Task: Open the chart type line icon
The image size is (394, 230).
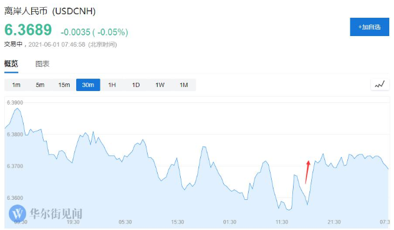Action: [380, 85]
